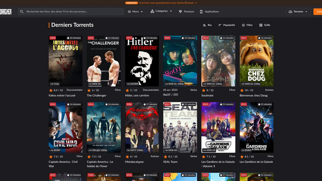Click the 17 minutes time badge on Metalocalypse
Viewport: 322px width, 181px height.
click(150, 104)
